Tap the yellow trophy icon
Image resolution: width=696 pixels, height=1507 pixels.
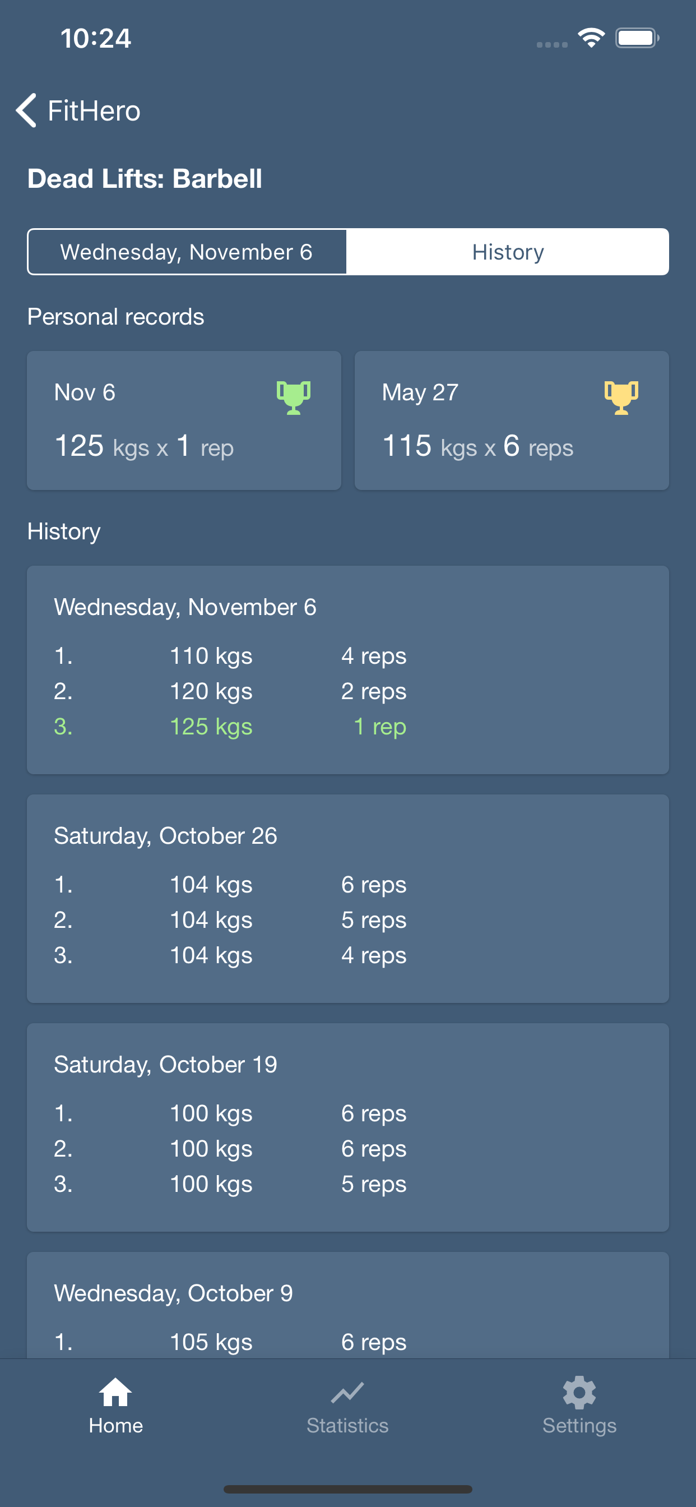(621, 397)
